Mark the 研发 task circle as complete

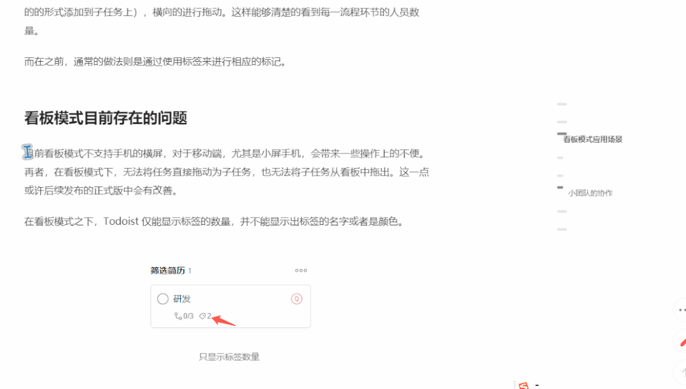[163, 299]
